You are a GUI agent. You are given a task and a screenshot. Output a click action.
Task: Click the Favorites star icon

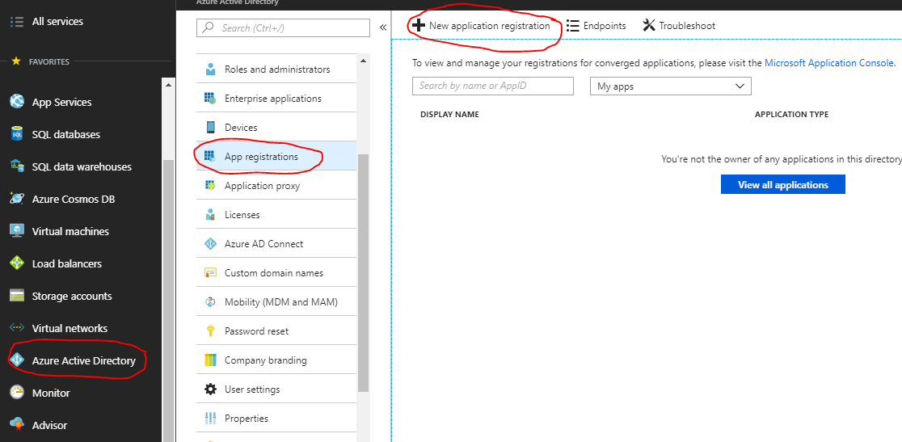pyautogui.click(x=17, y=61)
